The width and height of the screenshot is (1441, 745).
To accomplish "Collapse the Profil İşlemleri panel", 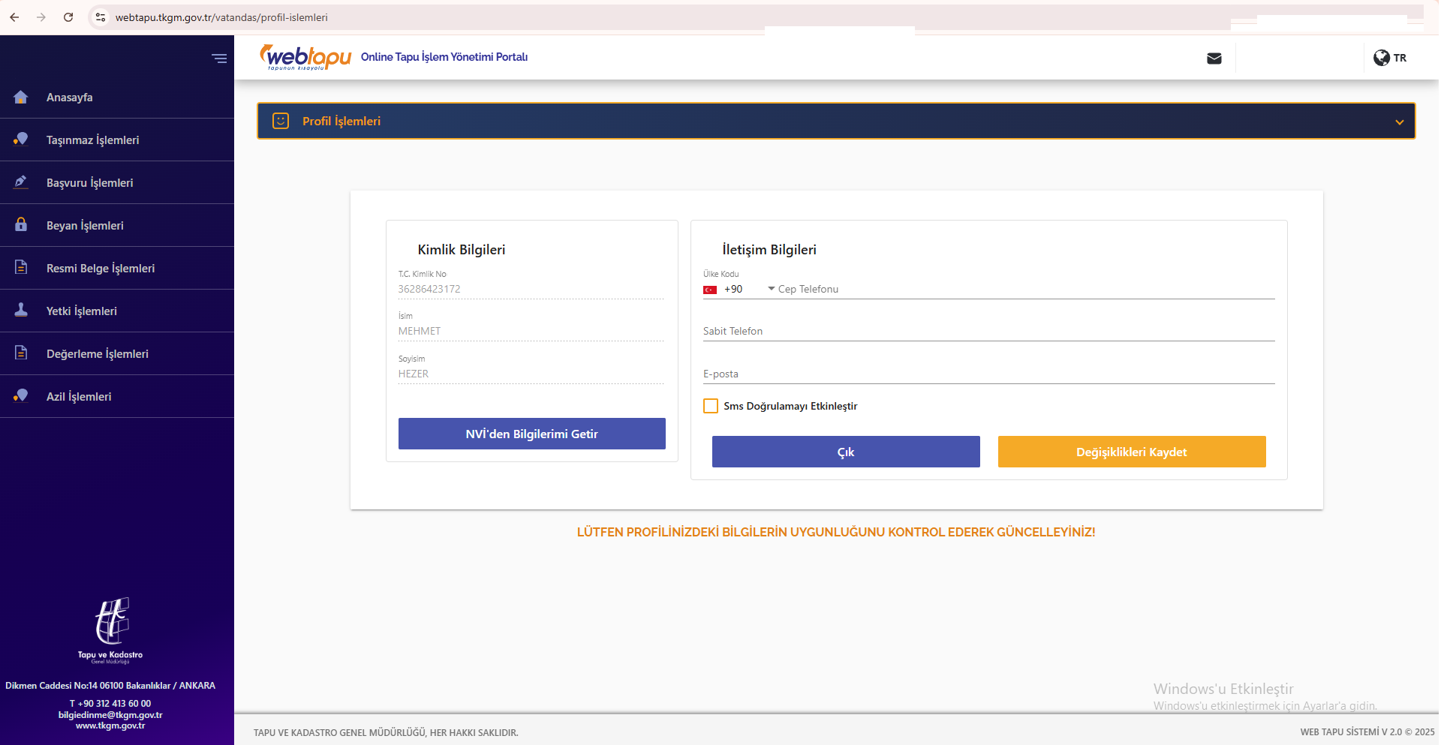I will tap(1399, 121).
